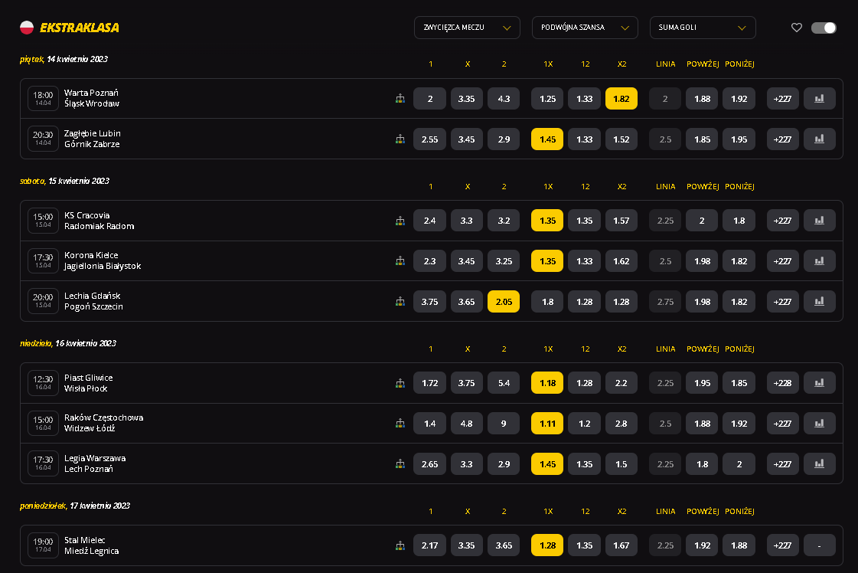Expand +228 more markets for Piast Gliwice

pyautogui.click(x=782, y=383)
